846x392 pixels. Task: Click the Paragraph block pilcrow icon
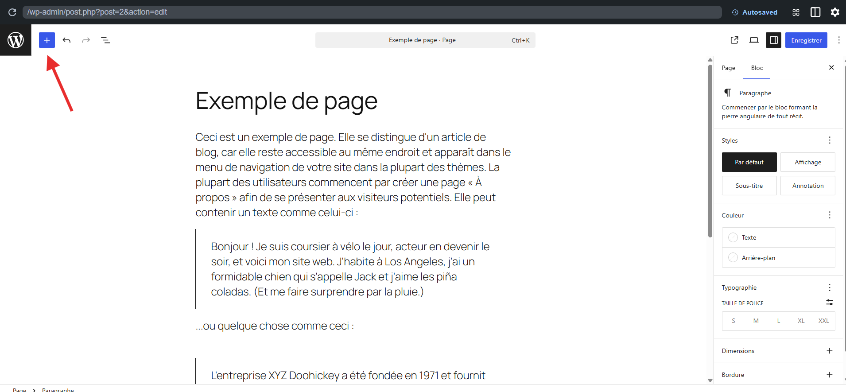pos(727,93)
